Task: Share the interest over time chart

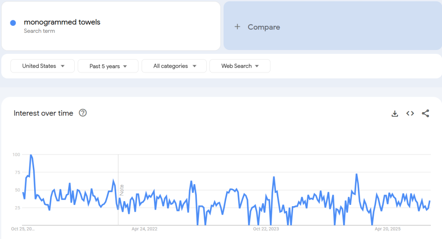Action: click(425, 113)
